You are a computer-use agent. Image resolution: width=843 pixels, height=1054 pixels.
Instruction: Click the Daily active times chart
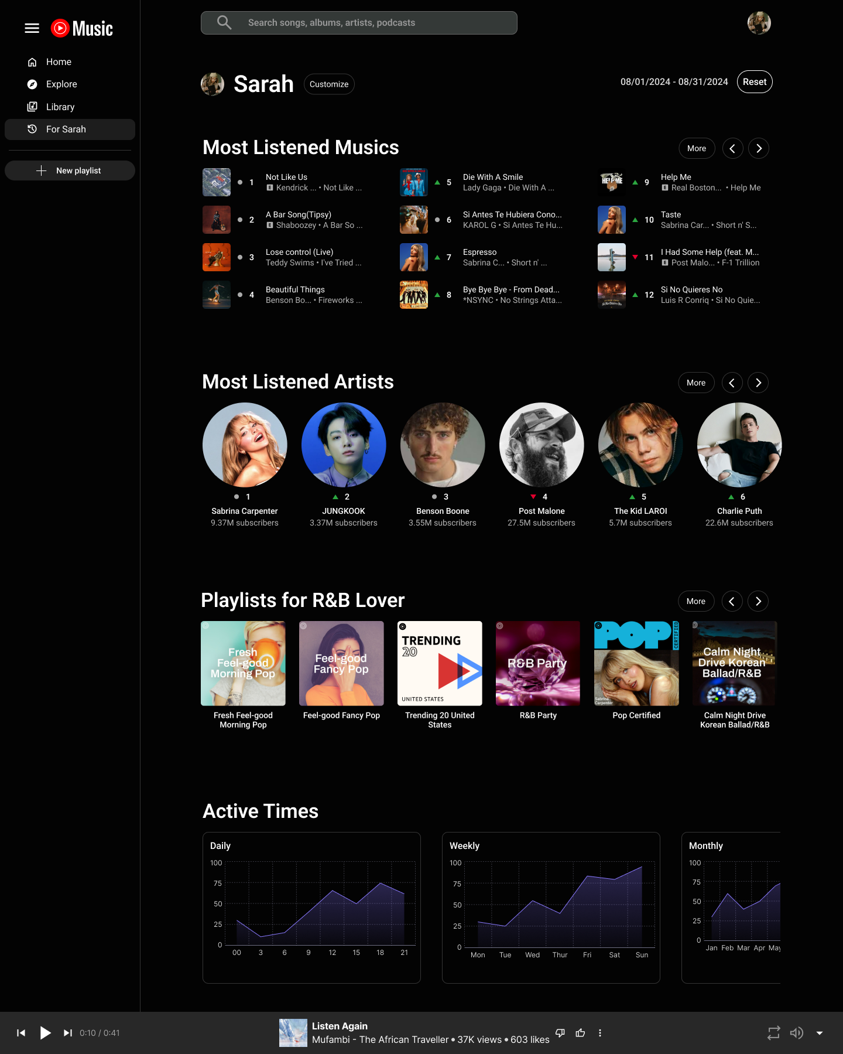pos(311,908)
